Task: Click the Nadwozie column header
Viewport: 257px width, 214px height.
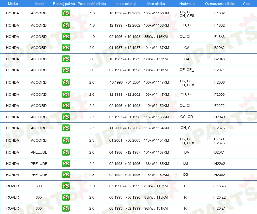Action: (187, 4)
